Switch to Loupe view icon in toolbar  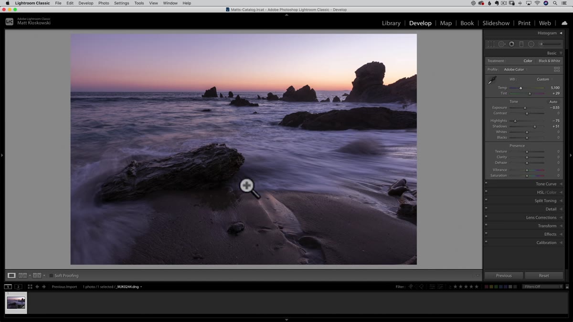point(11,275)
